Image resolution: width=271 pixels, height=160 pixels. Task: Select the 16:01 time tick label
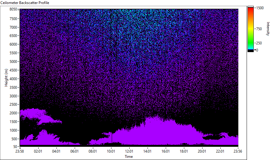pyautogui.click(x=165, y=151)
